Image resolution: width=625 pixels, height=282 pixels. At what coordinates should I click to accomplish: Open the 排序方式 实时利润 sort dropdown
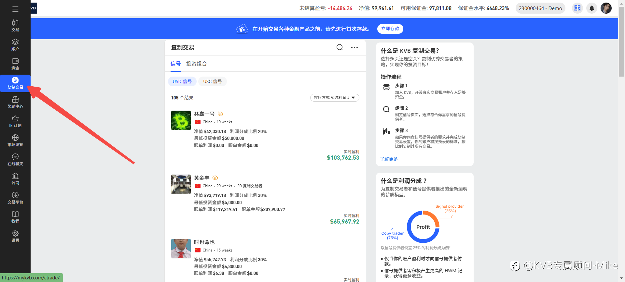click(x=335, y=98)
